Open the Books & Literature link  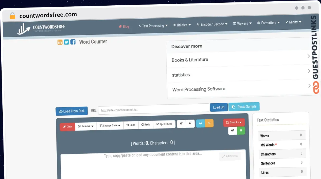click(190, 60)
